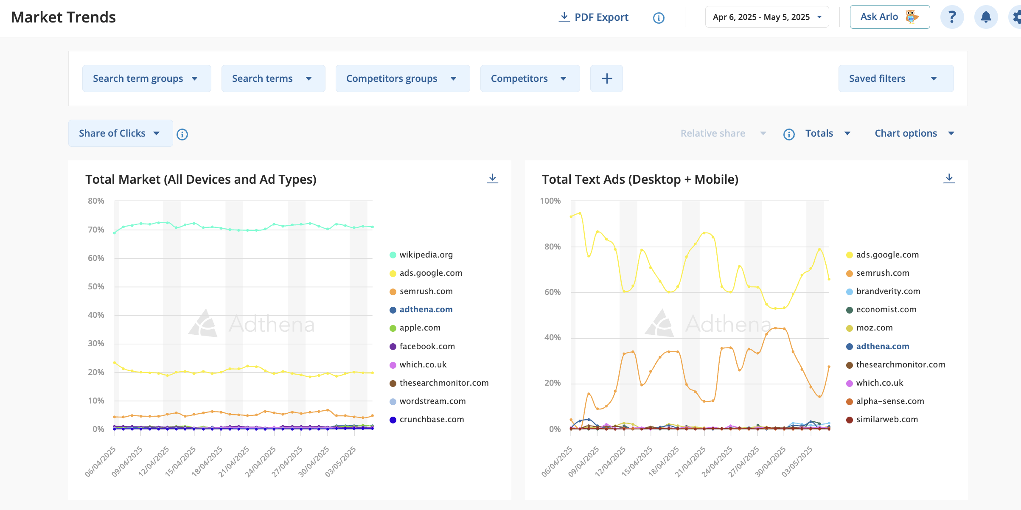The height and width of the screenshot is (510, 1021).
Task: Toggle the crunchbase.com legend entry
Action: click(426, 419)
